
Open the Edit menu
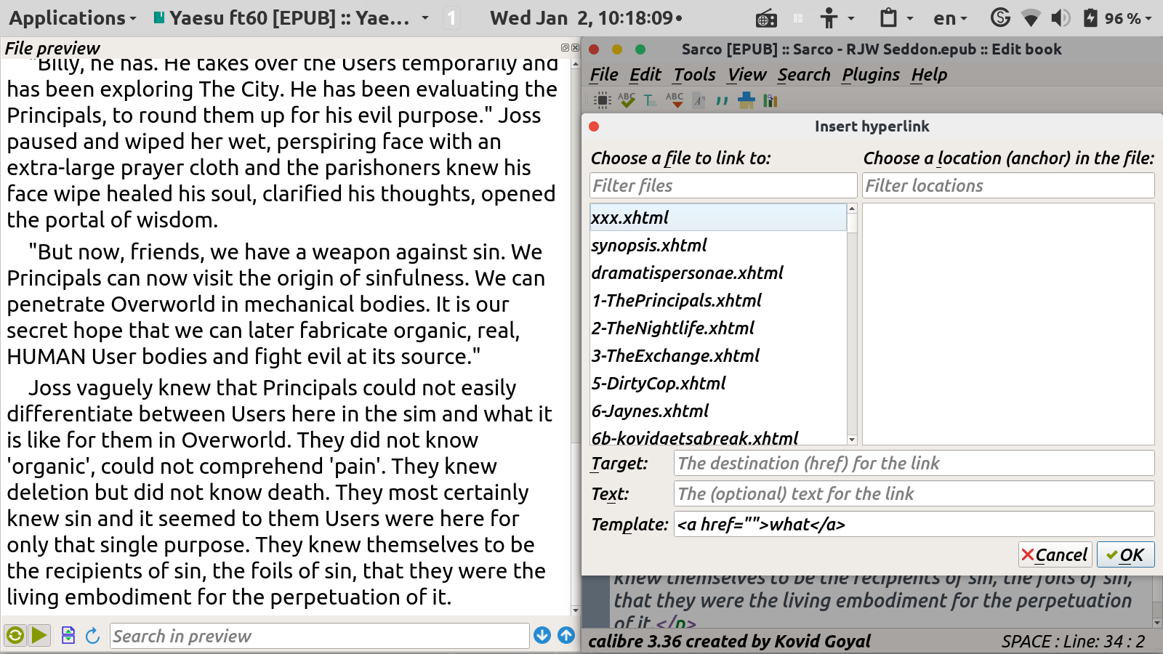645,75
